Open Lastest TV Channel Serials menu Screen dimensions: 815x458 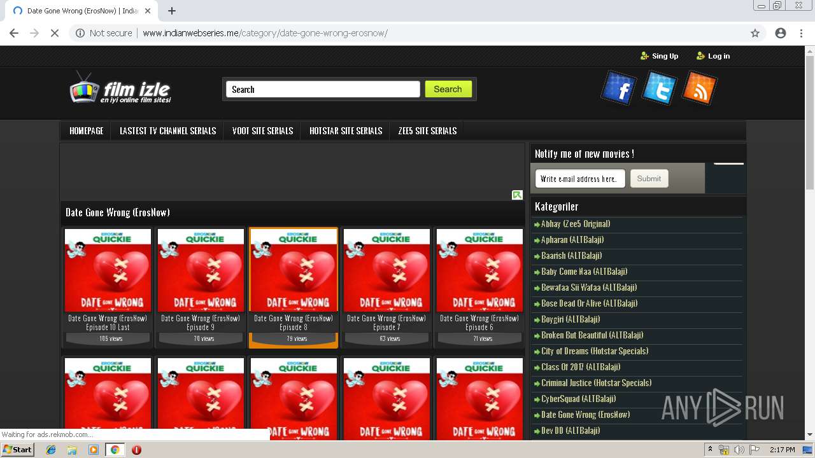pyautogui.click(x=168, y=130)
